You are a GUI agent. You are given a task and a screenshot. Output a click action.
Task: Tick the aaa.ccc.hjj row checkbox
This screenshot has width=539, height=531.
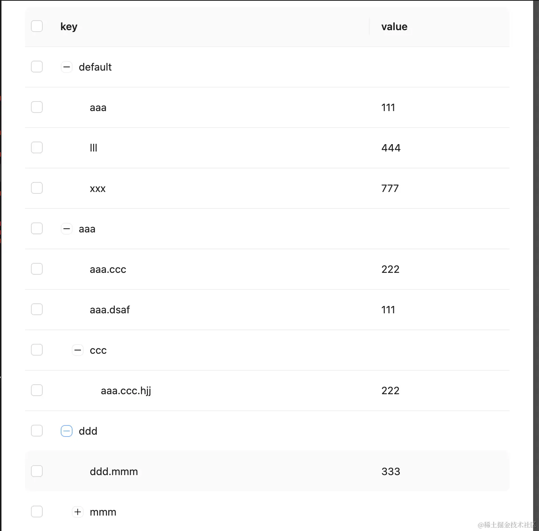click(x=37, y=391)
